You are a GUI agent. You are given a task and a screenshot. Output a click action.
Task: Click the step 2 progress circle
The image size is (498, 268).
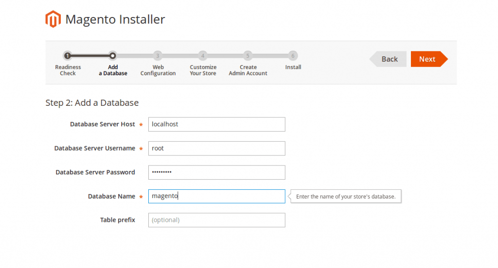[113, 56]
